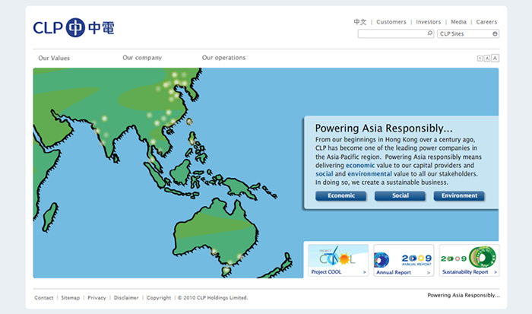Click the search magnifier icon
Viewport: 532px width, 314px height.
(x=430, y=33)
